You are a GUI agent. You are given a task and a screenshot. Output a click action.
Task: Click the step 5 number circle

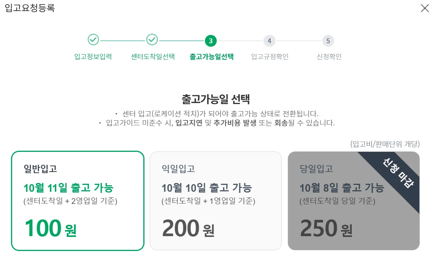[328, 41]
